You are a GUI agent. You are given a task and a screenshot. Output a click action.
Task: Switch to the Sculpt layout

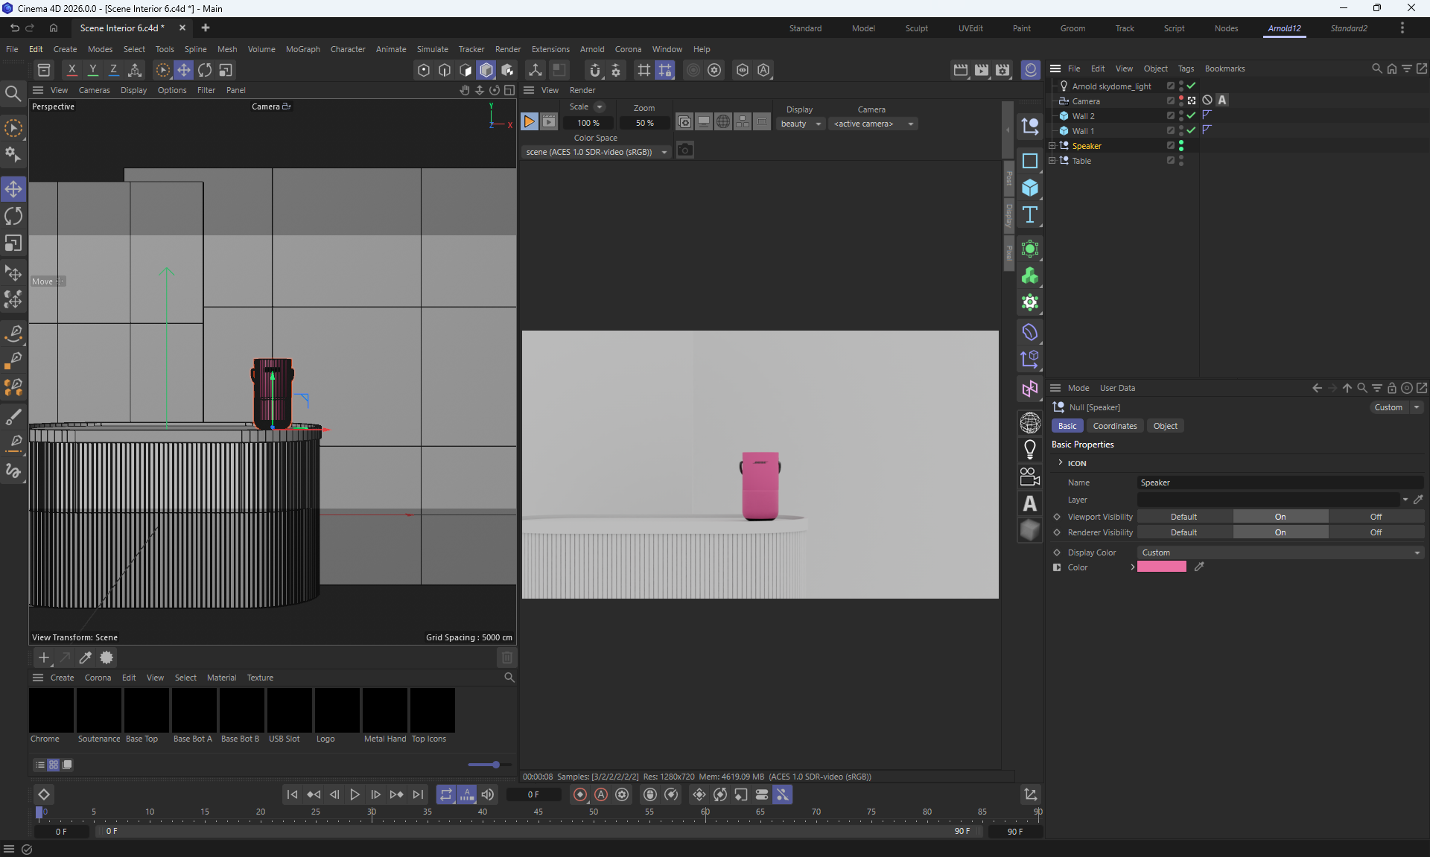[x=916, y=28]
